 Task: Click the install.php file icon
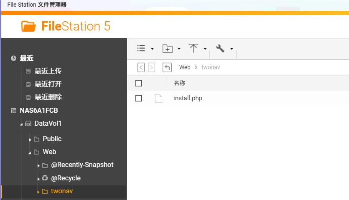click(158, 99)
